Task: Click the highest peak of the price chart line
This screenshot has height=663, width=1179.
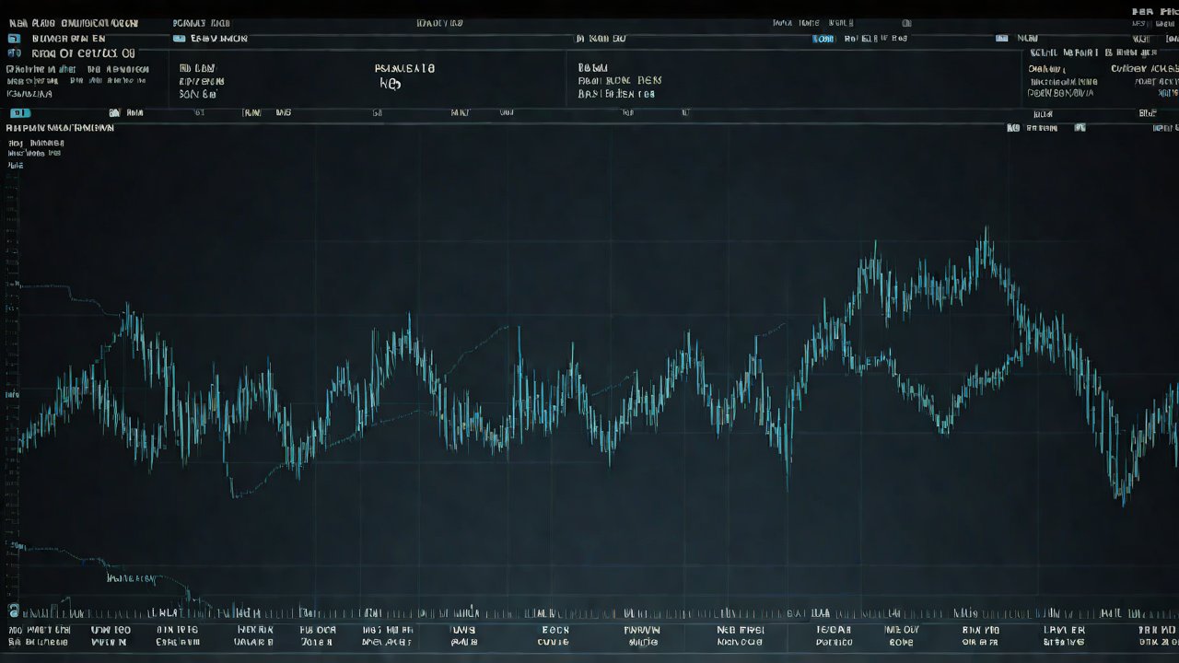Action: point(986,228)
